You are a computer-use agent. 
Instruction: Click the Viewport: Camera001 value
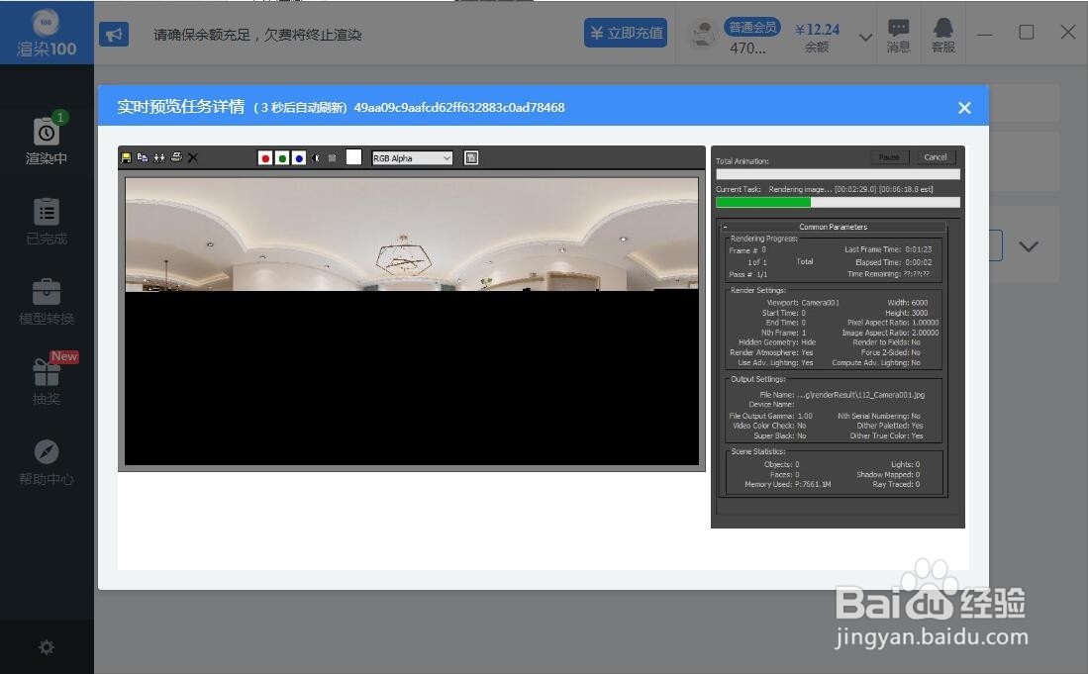coord(820,302)
